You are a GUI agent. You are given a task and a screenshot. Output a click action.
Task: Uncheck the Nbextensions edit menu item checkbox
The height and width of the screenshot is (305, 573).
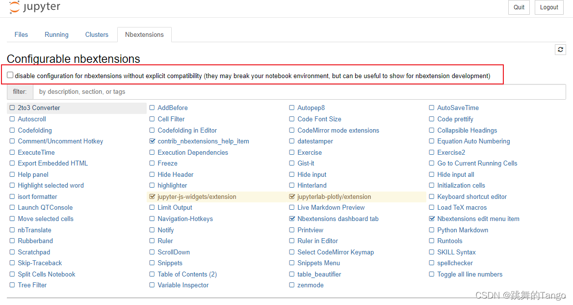(x=432, y=219)
